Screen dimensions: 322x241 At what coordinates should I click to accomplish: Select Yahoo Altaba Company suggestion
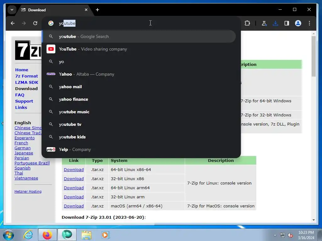(139, 74)
